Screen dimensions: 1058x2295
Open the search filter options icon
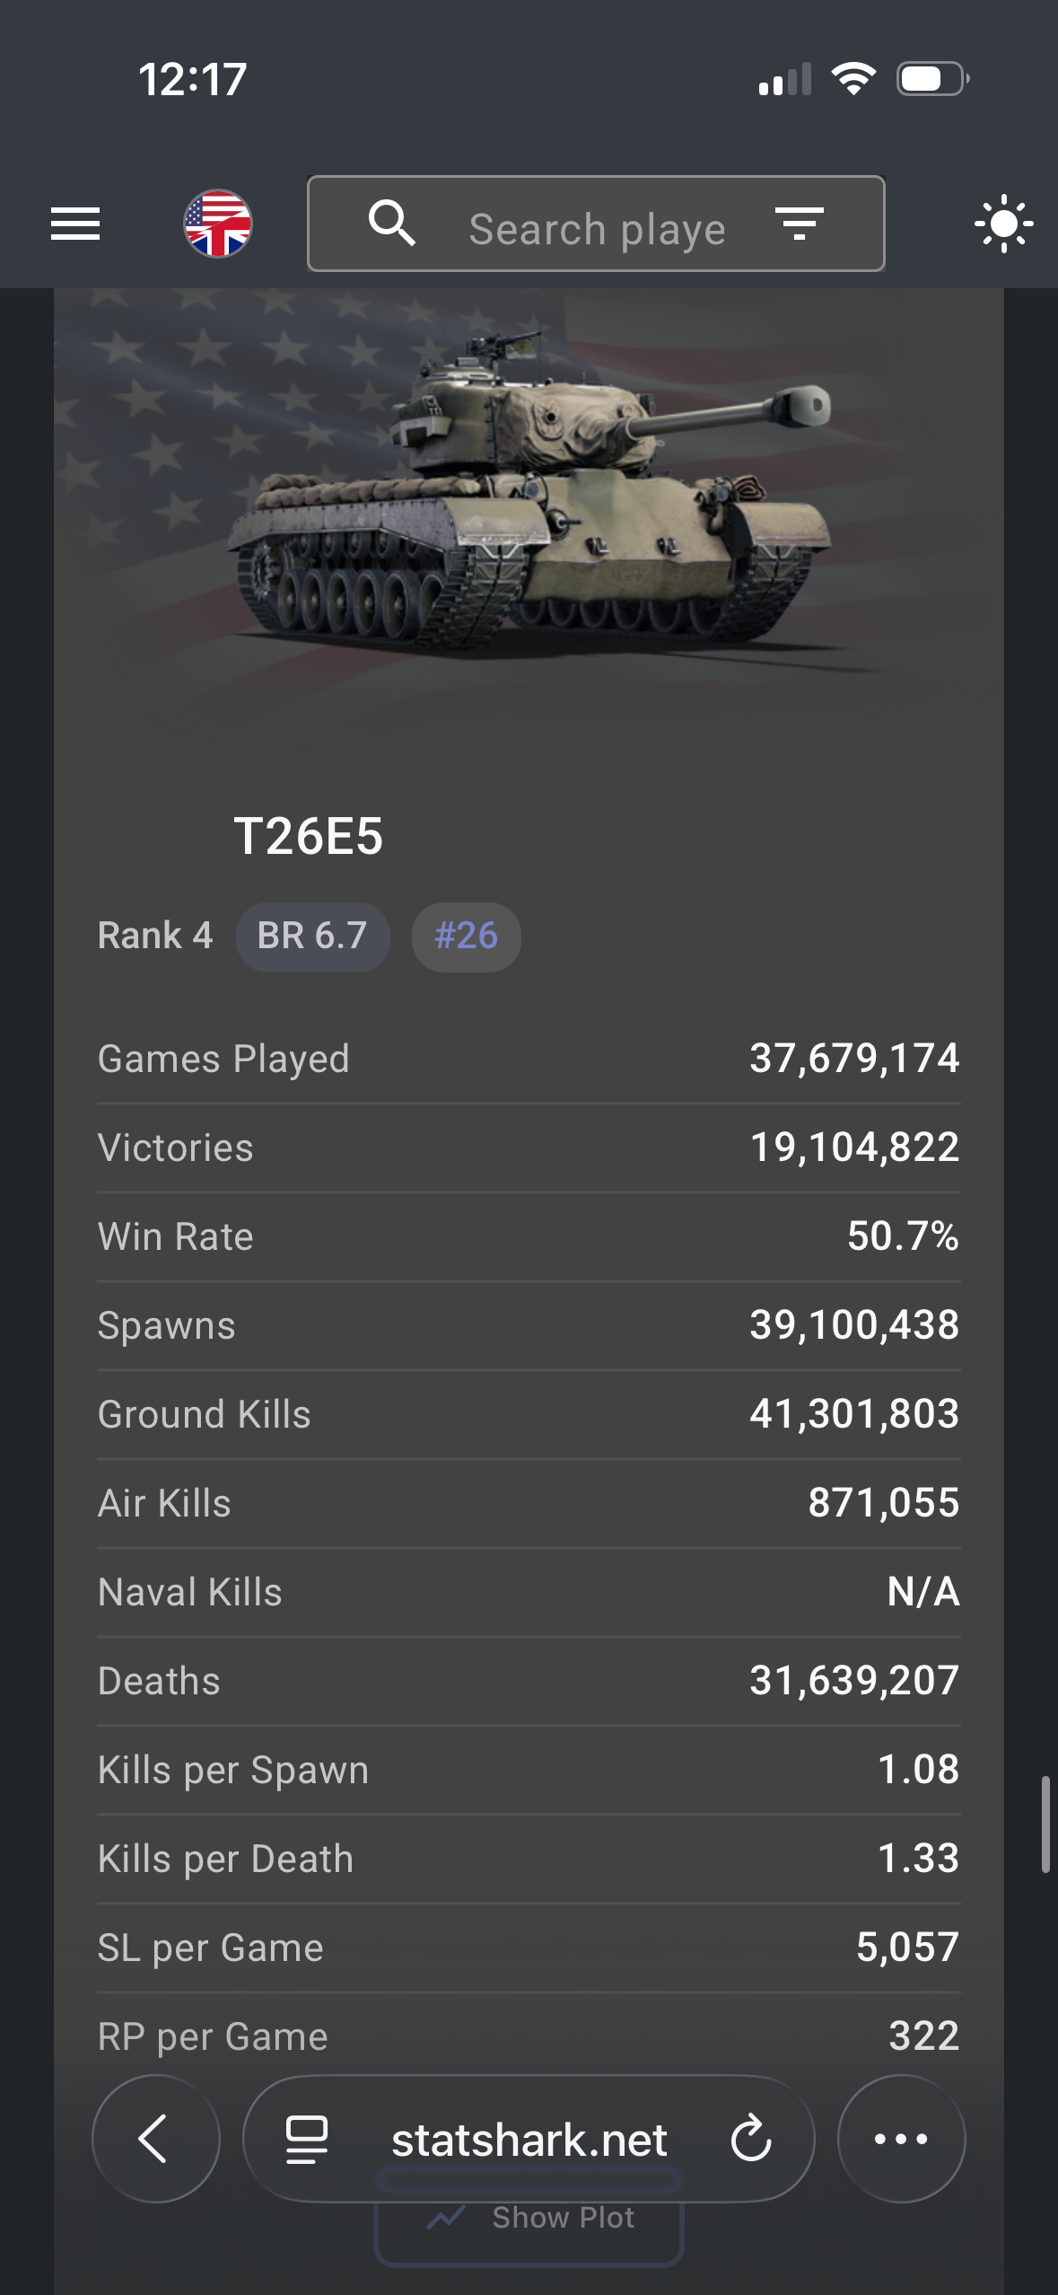click(799, 224)
